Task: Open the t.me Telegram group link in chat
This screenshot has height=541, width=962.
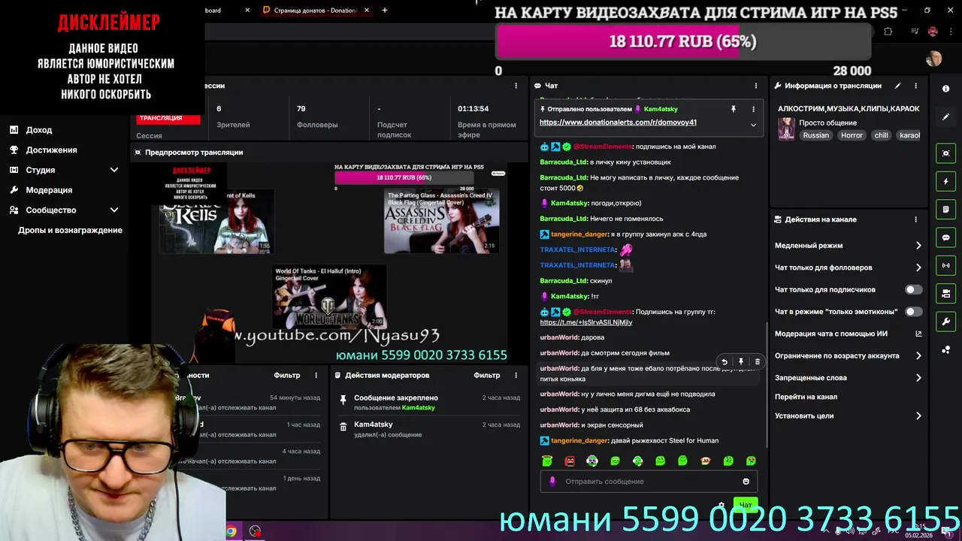Action: (585, 322)
